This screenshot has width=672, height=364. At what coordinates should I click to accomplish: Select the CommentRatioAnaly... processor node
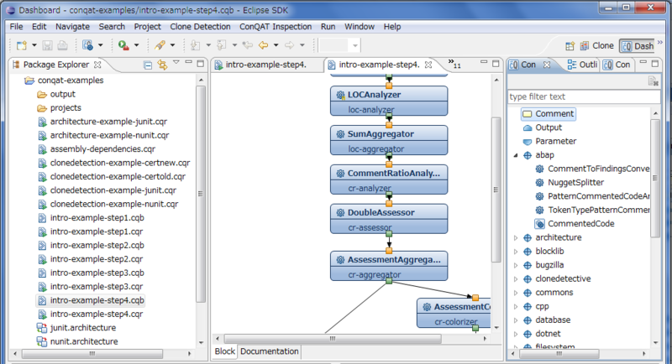click(389, 179)
